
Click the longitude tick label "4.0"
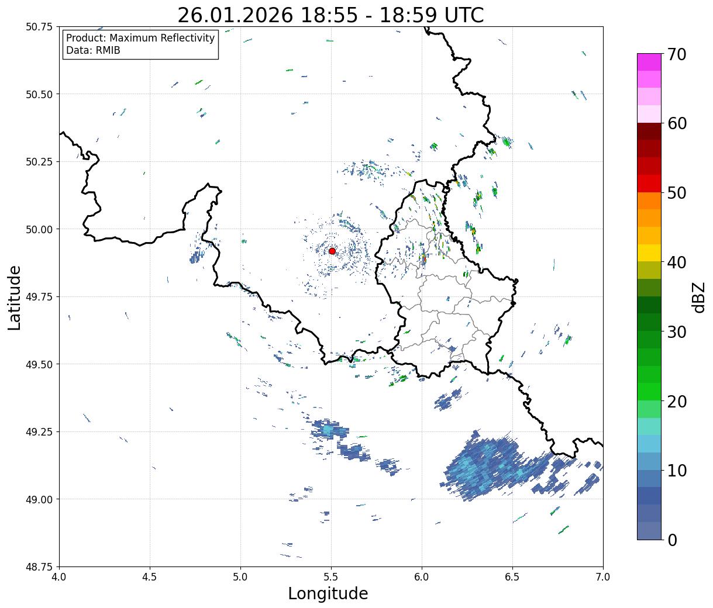(59, 577)
